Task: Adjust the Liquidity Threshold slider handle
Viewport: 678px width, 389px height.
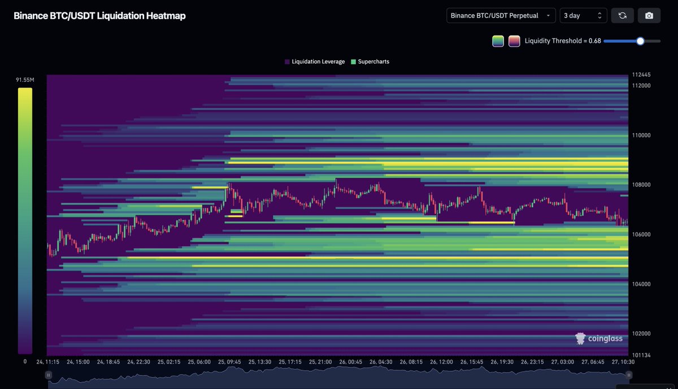Action: point(640,41)
